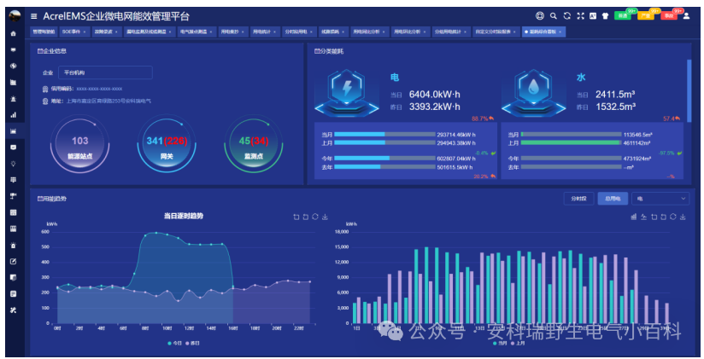Screen dimensions: 704x359
Task: Switch monthly chart to bar view icon
Action: click(x=633, y=217)
